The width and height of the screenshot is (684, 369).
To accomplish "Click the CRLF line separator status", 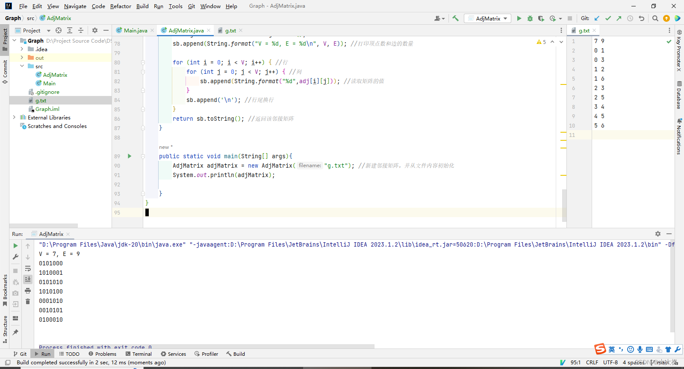I will pyautogui.click(x=592, y=362).
